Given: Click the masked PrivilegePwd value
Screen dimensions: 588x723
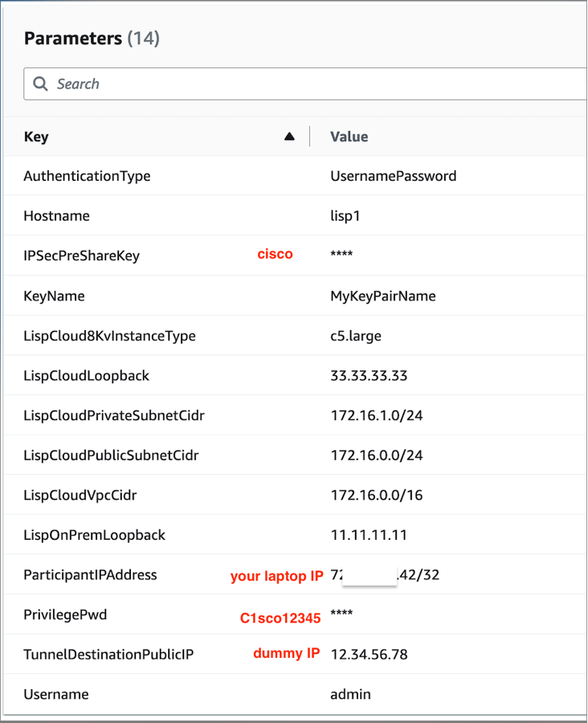Looking at the screenshot, I should (x=341, y=615).
